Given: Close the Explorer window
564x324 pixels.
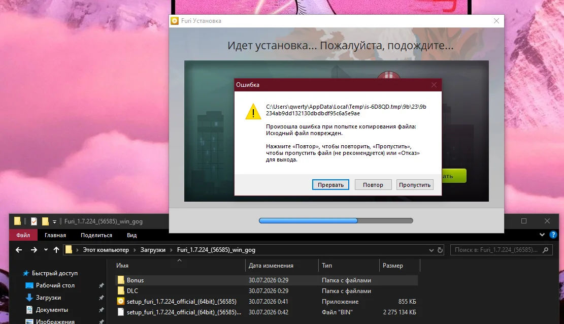Looking at the screenshot, I should pos(547,221).
